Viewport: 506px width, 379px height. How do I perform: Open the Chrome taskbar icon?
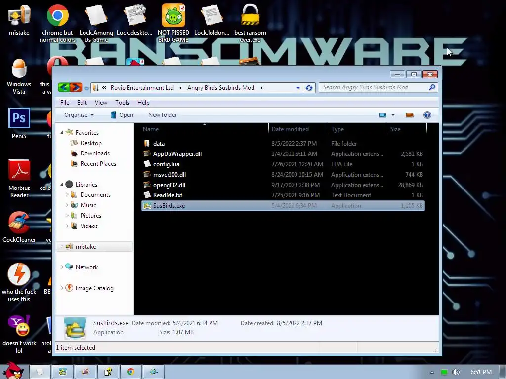(x=130, y=372)
